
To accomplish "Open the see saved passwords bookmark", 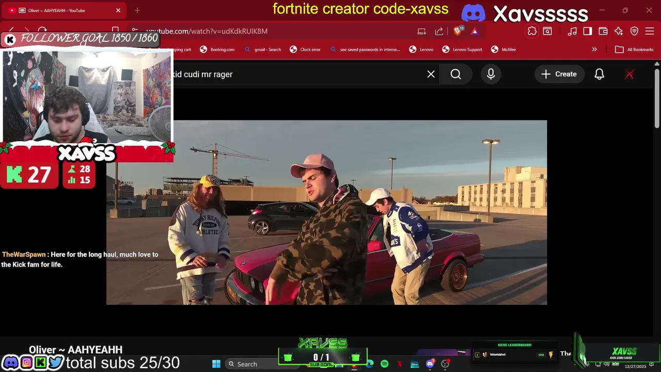I will click(366, 50).
